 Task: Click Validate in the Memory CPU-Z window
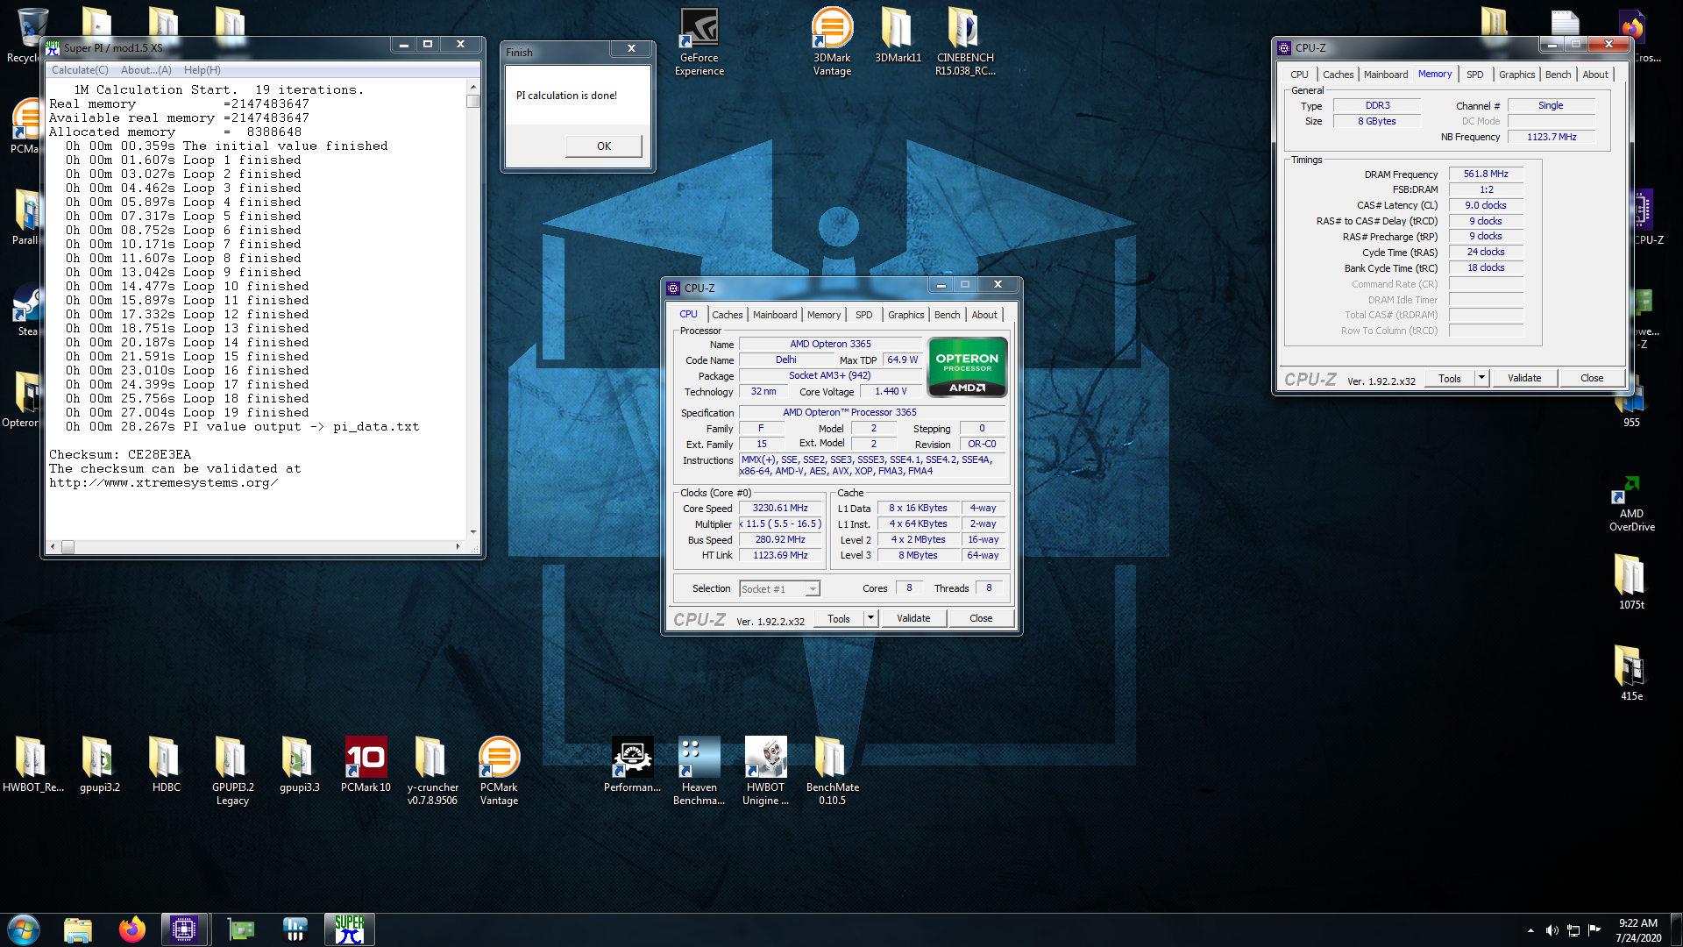pos(1524,378)
